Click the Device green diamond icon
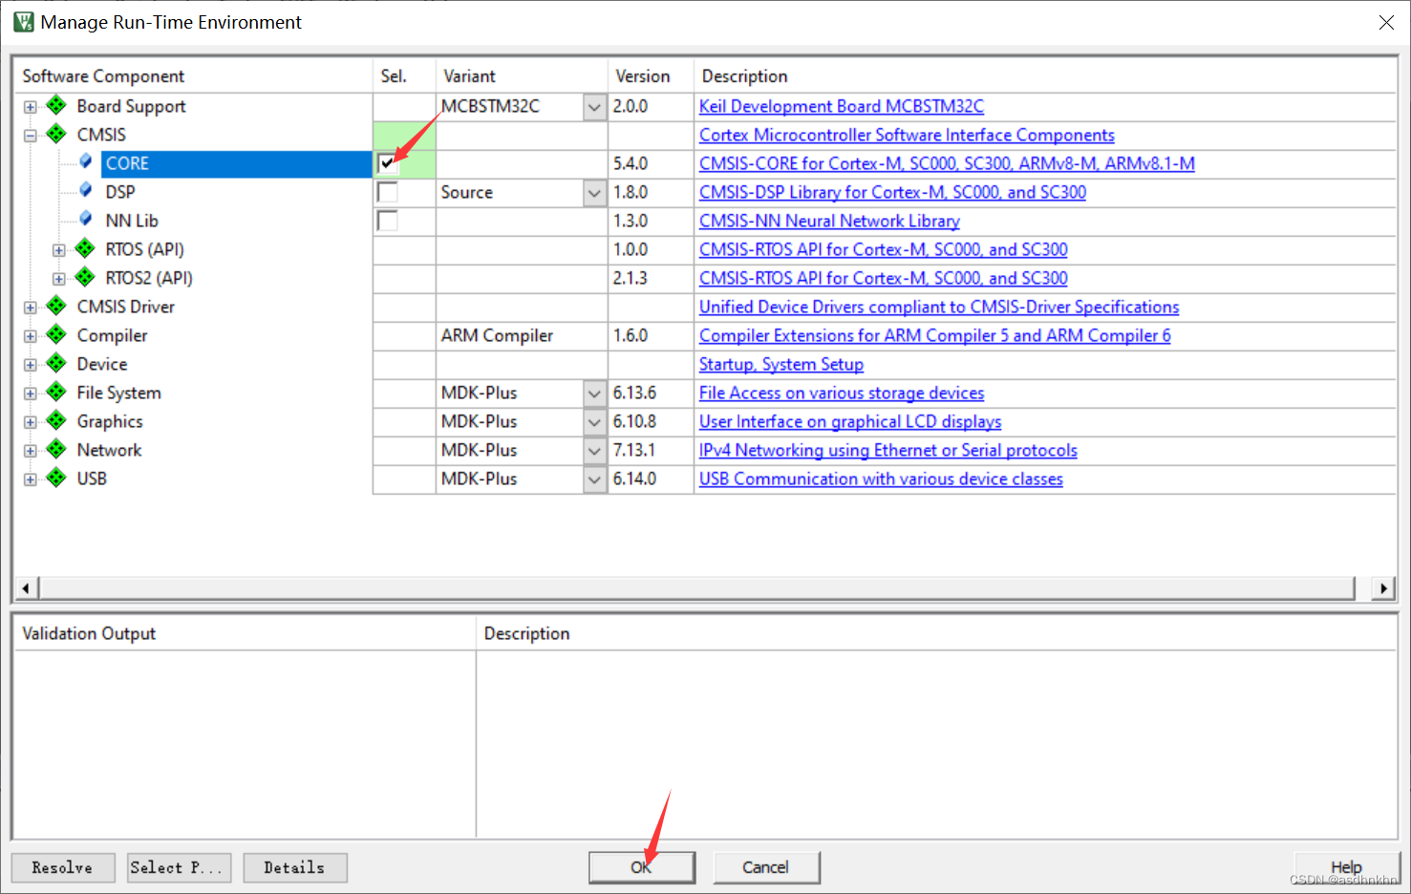 (57, 363)
